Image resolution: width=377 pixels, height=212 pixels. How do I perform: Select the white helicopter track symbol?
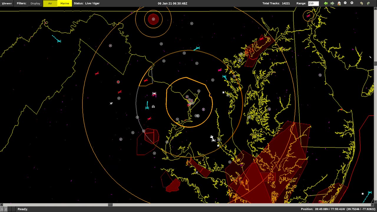(x=153, y=107)
